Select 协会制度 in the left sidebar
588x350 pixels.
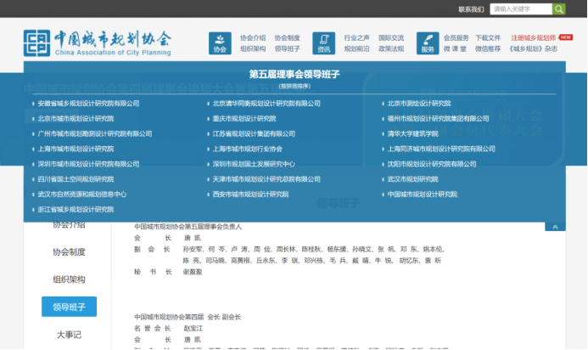(x=69, y=252)
